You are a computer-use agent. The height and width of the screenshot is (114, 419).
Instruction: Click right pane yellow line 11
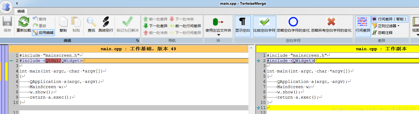pyautogui.click(x=343, y=108)
